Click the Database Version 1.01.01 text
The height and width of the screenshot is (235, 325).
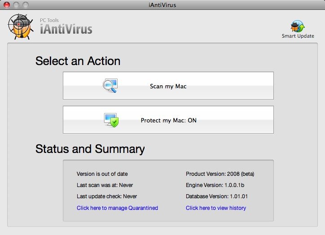tap(217, 196)
